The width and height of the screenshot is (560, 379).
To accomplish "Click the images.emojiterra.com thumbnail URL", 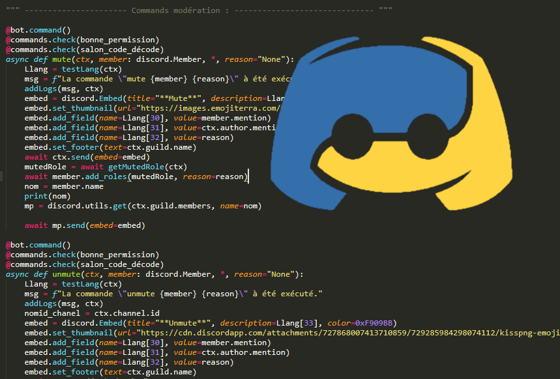I will pyautogui.click(x=210, y=108).
